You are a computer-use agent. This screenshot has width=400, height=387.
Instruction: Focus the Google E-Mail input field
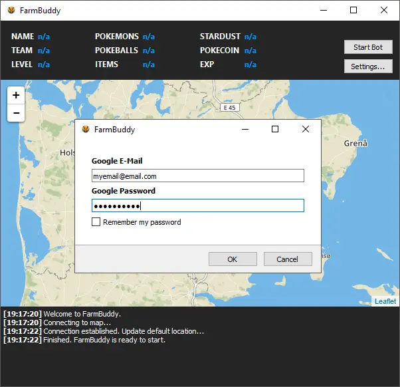(197, 176)
